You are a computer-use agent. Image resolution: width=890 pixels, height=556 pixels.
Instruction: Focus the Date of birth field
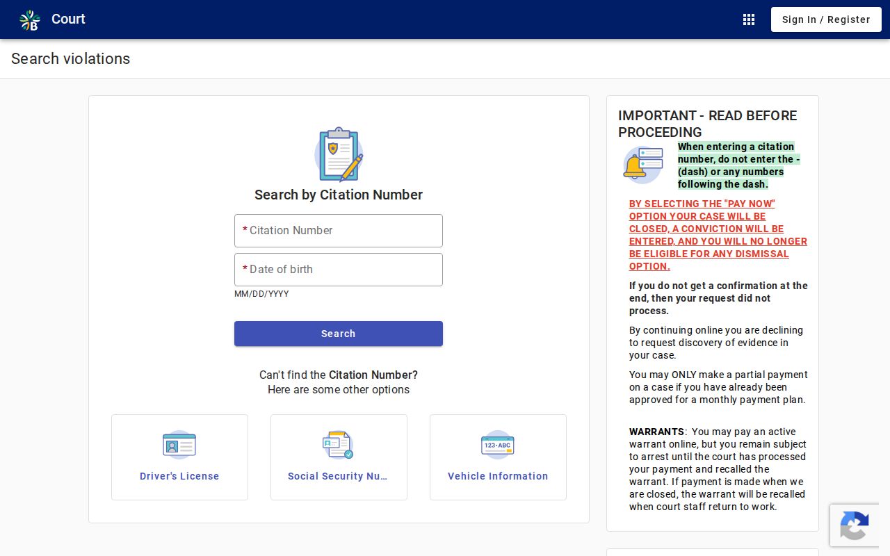tap(339, 270)
